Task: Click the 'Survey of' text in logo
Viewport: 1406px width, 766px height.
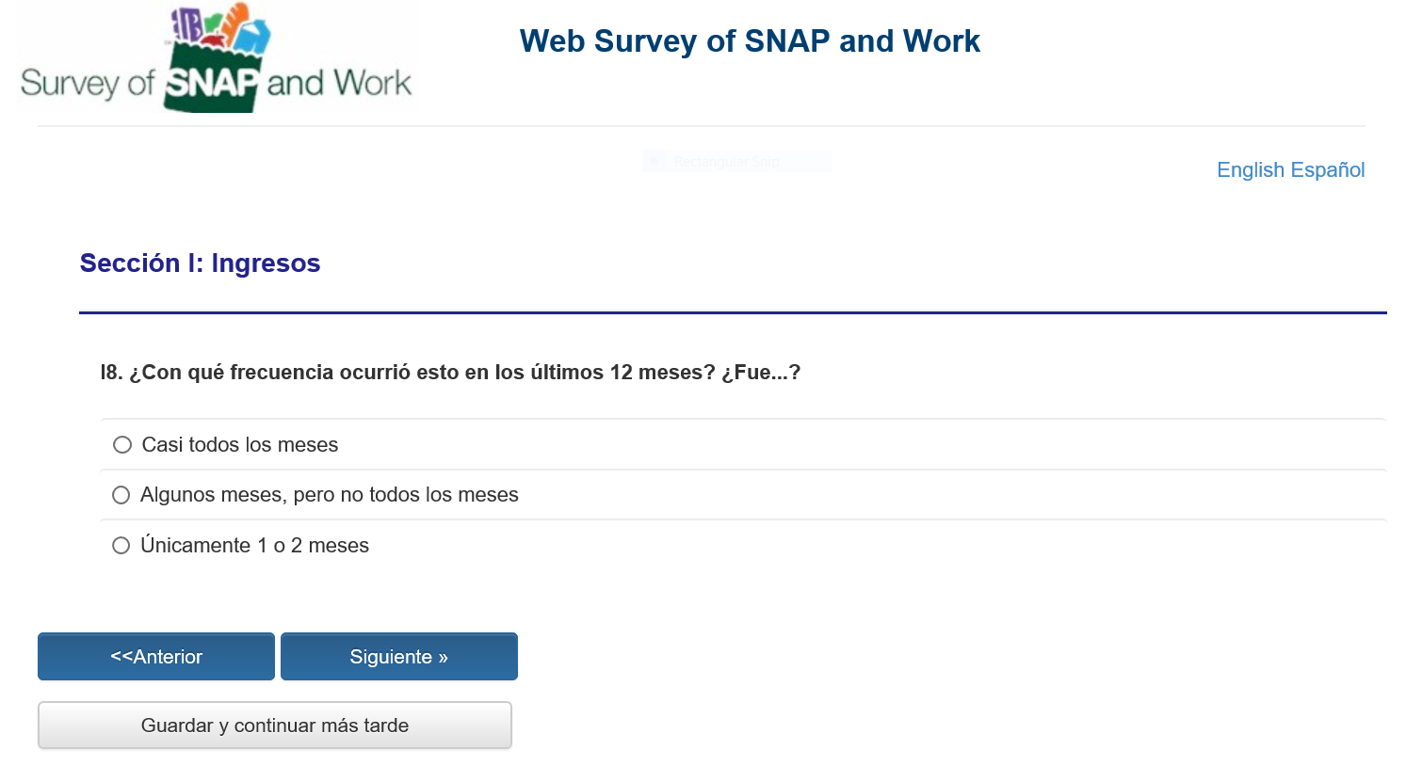Action: pyautogui.click(x=87, y=84)
